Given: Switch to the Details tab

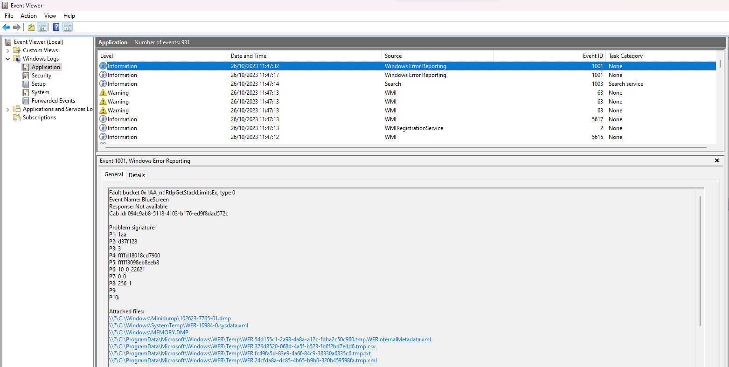Looking at the screenshot, I should coord(137,175).
